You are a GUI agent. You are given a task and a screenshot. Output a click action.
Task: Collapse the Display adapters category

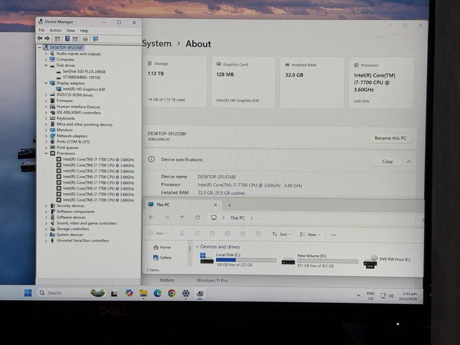click(x=46, y=83)
